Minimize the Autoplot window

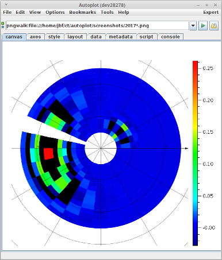[x=198, y=5]
